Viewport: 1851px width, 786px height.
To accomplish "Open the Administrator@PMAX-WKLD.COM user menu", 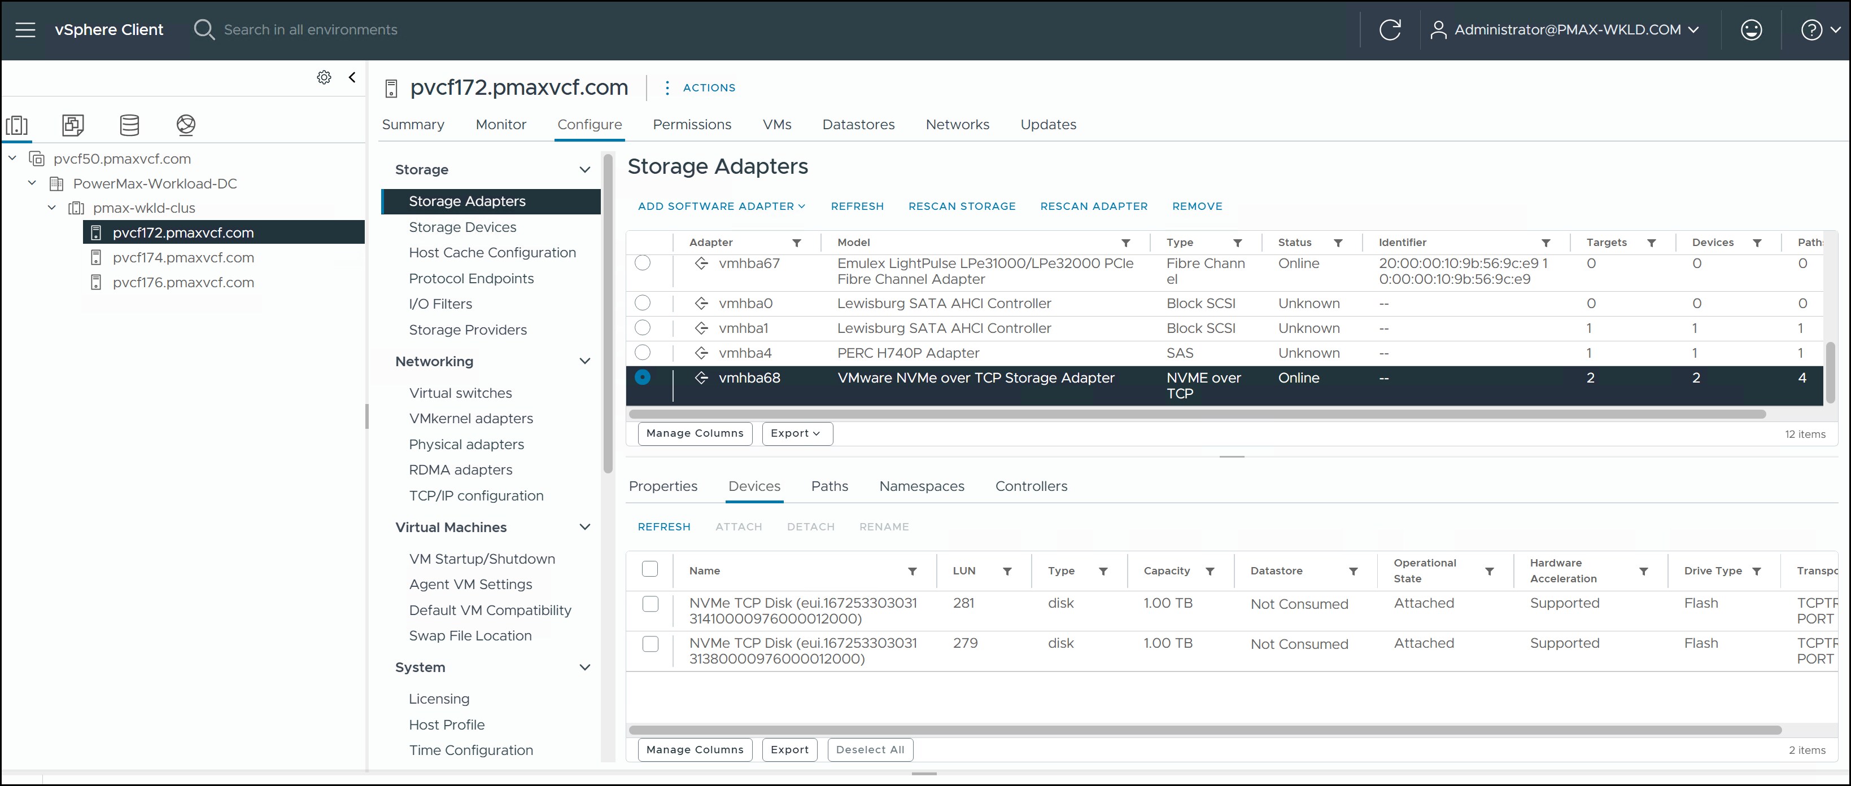I will coord(1565,29).
